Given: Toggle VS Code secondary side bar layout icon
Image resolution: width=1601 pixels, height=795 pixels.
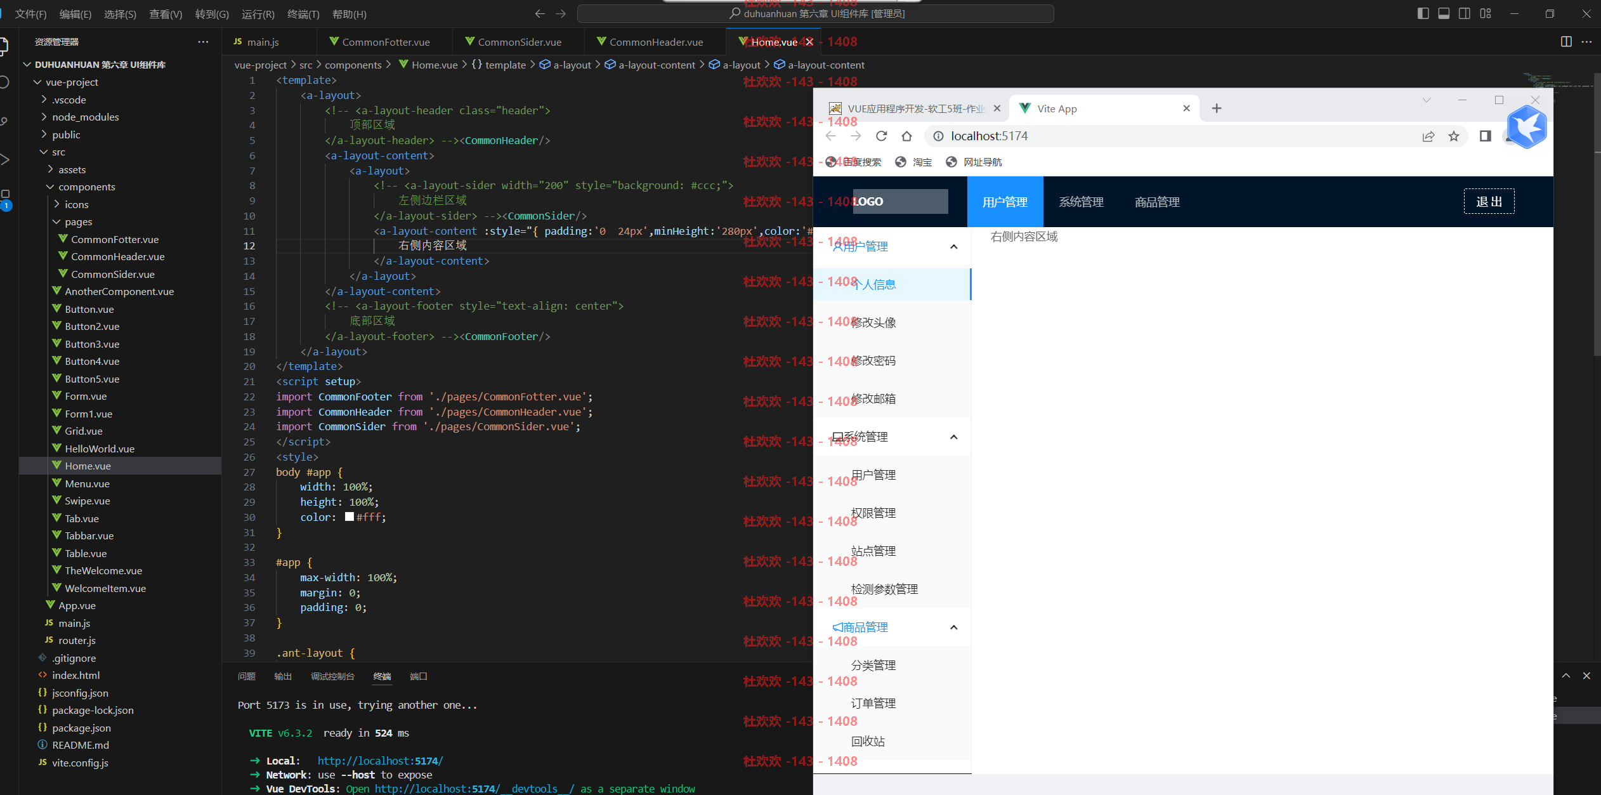Looking at the screenshot, I should point(1465,13).
